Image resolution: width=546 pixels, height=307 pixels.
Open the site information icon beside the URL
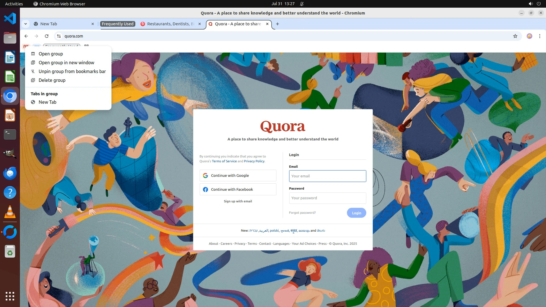pyautogui.click(x=59, y=36)
